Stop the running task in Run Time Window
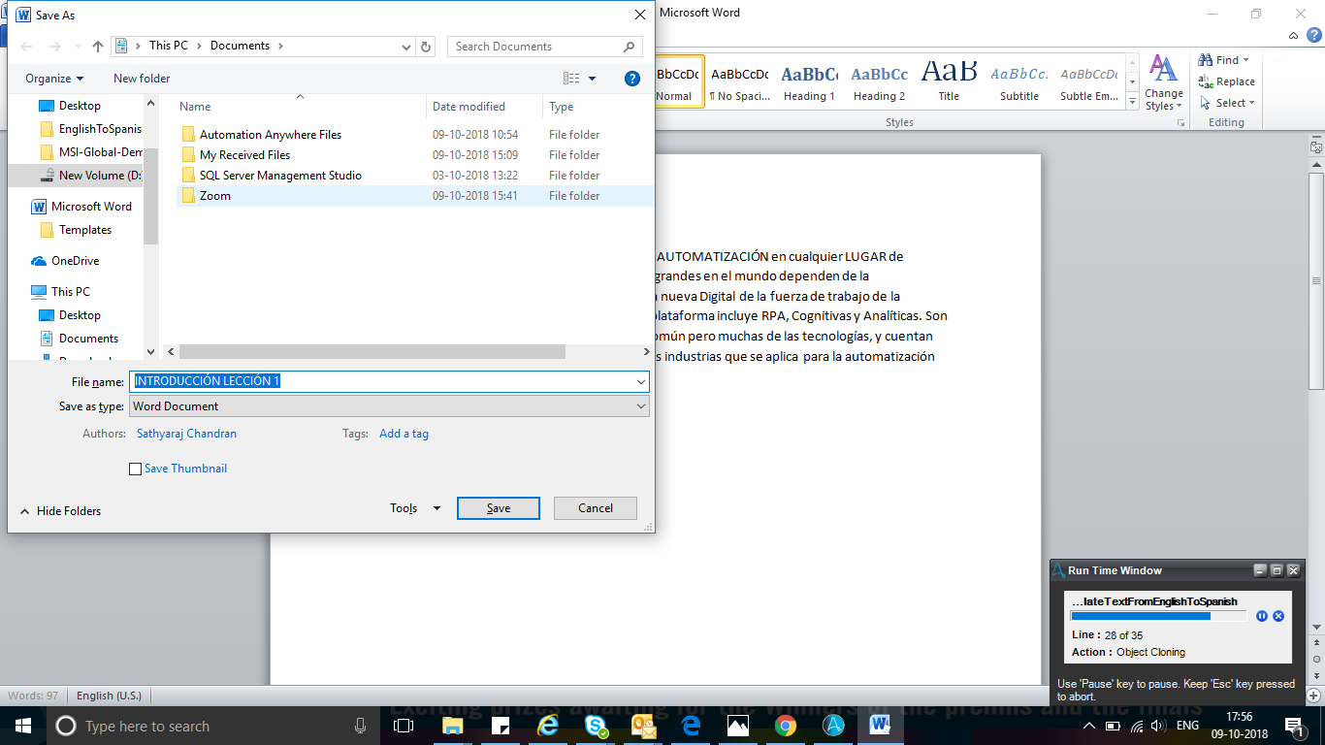The height and width of the screenshot is (745, 1325). pyautogui.click(x=1278, y=616)
